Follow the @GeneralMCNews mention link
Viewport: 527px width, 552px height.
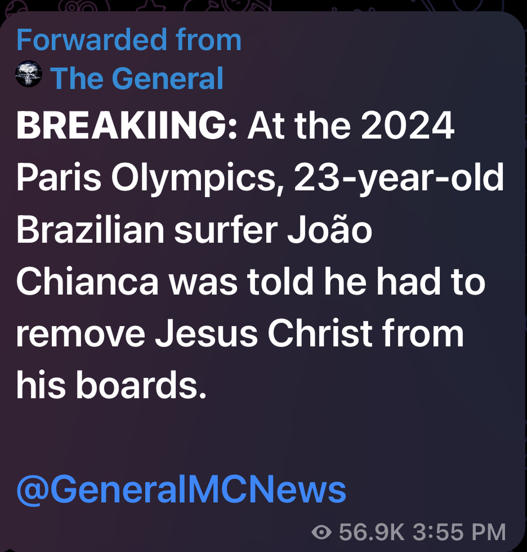(181, 489)
